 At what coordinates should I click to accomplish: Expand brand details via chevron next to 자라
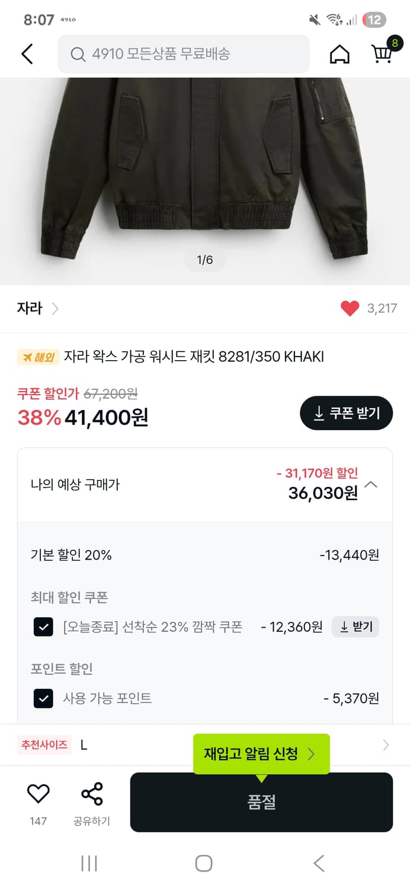(x=55, y=308)
